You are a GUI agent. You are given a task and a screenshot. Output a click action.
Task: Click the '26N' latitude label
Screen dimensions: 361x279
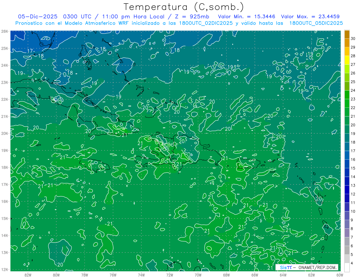pos(5,31)
